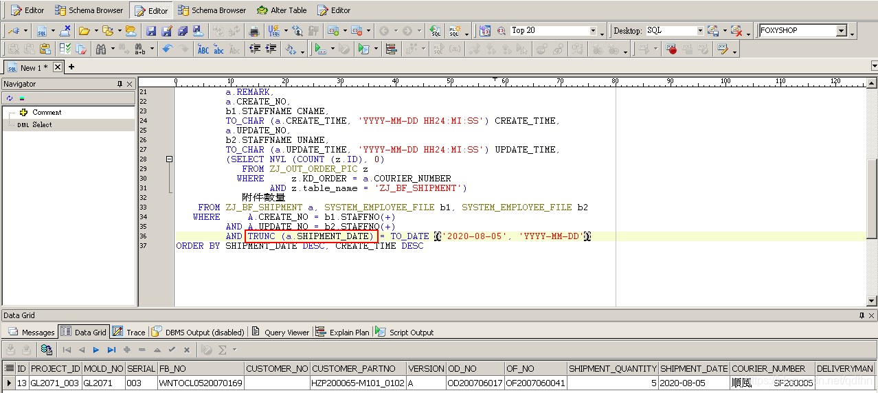The width and height of the screenshot is (878, 393).
Task: Add a new editor tab with plus
Action: pos(71,67)
